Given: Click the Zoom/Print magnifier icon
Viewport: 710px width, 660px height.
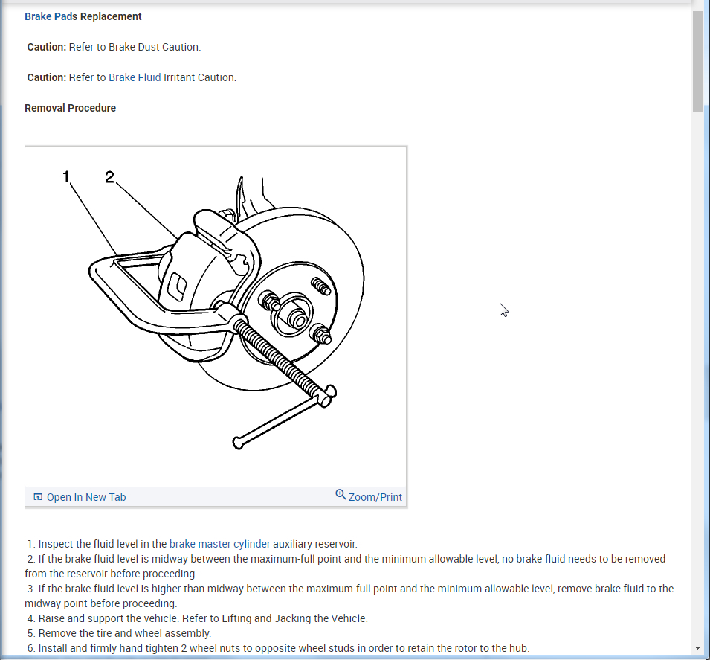Looking at the screenshot, I should 341,495.
